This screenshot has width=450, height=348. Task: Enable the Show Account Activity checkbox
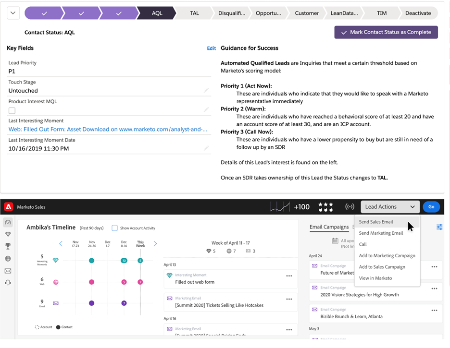pyautogui.click(x=114, y=228)
